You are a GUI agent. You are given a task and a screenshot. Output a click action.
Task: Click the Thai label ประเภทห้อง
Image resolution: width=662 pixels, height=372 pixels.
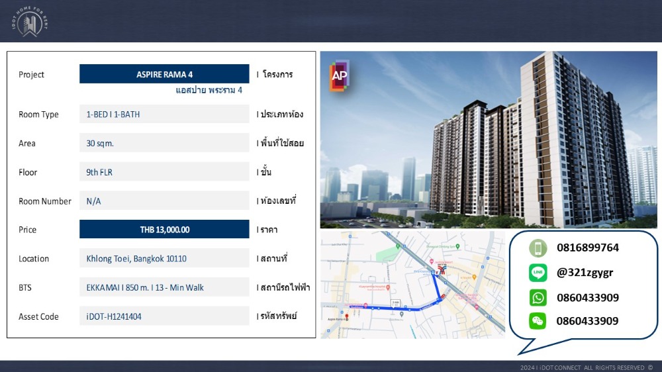pos(281,114)
